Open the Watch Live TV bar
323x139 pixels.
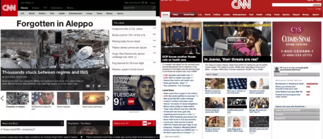click(134, 123)
